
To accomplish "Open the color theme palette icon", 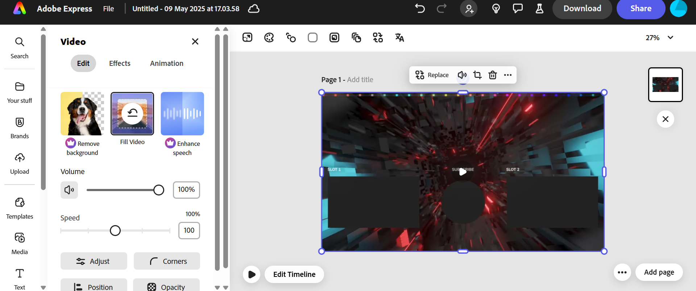I will 269,37.
